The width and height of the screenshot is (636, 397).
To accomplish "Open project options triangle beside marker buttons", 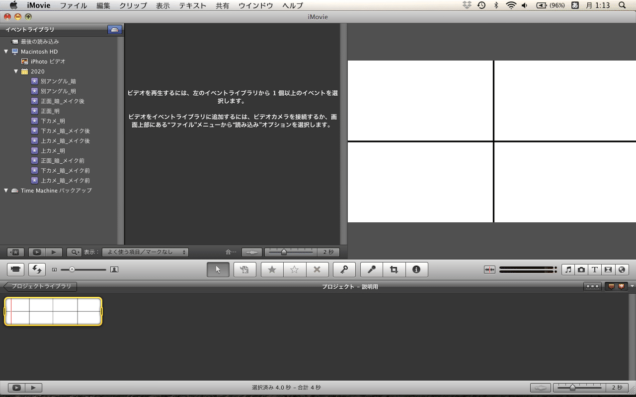I will coord(632,286).
